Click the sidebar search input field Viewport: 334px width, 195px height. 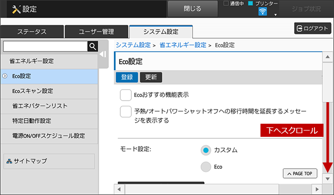45,46
